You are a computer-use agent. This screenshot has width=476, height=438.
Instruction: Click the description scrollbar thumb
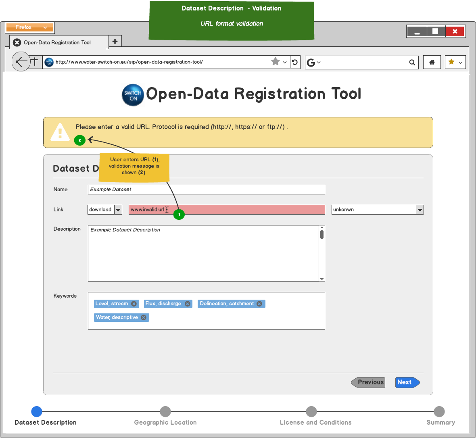tap(322, 234)
